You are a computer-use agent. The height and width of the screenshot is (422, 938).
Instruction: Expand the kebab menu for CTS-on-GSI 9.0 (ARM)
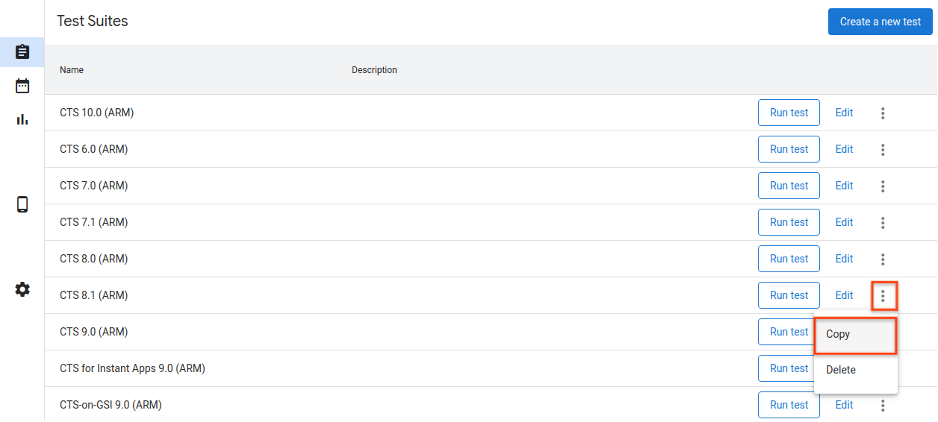click(x=883, y=406)
